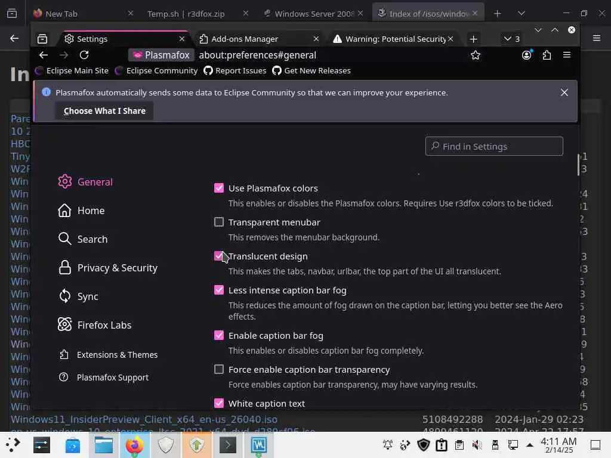The width and height of the screenshot is (611, 458).
Task: Toggle Translucent design checkbox
Action: coord(219,256)
